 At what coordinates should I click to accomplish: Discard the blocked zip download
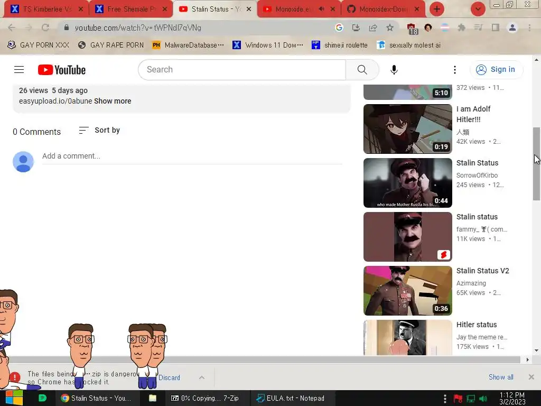click(169, 377)
